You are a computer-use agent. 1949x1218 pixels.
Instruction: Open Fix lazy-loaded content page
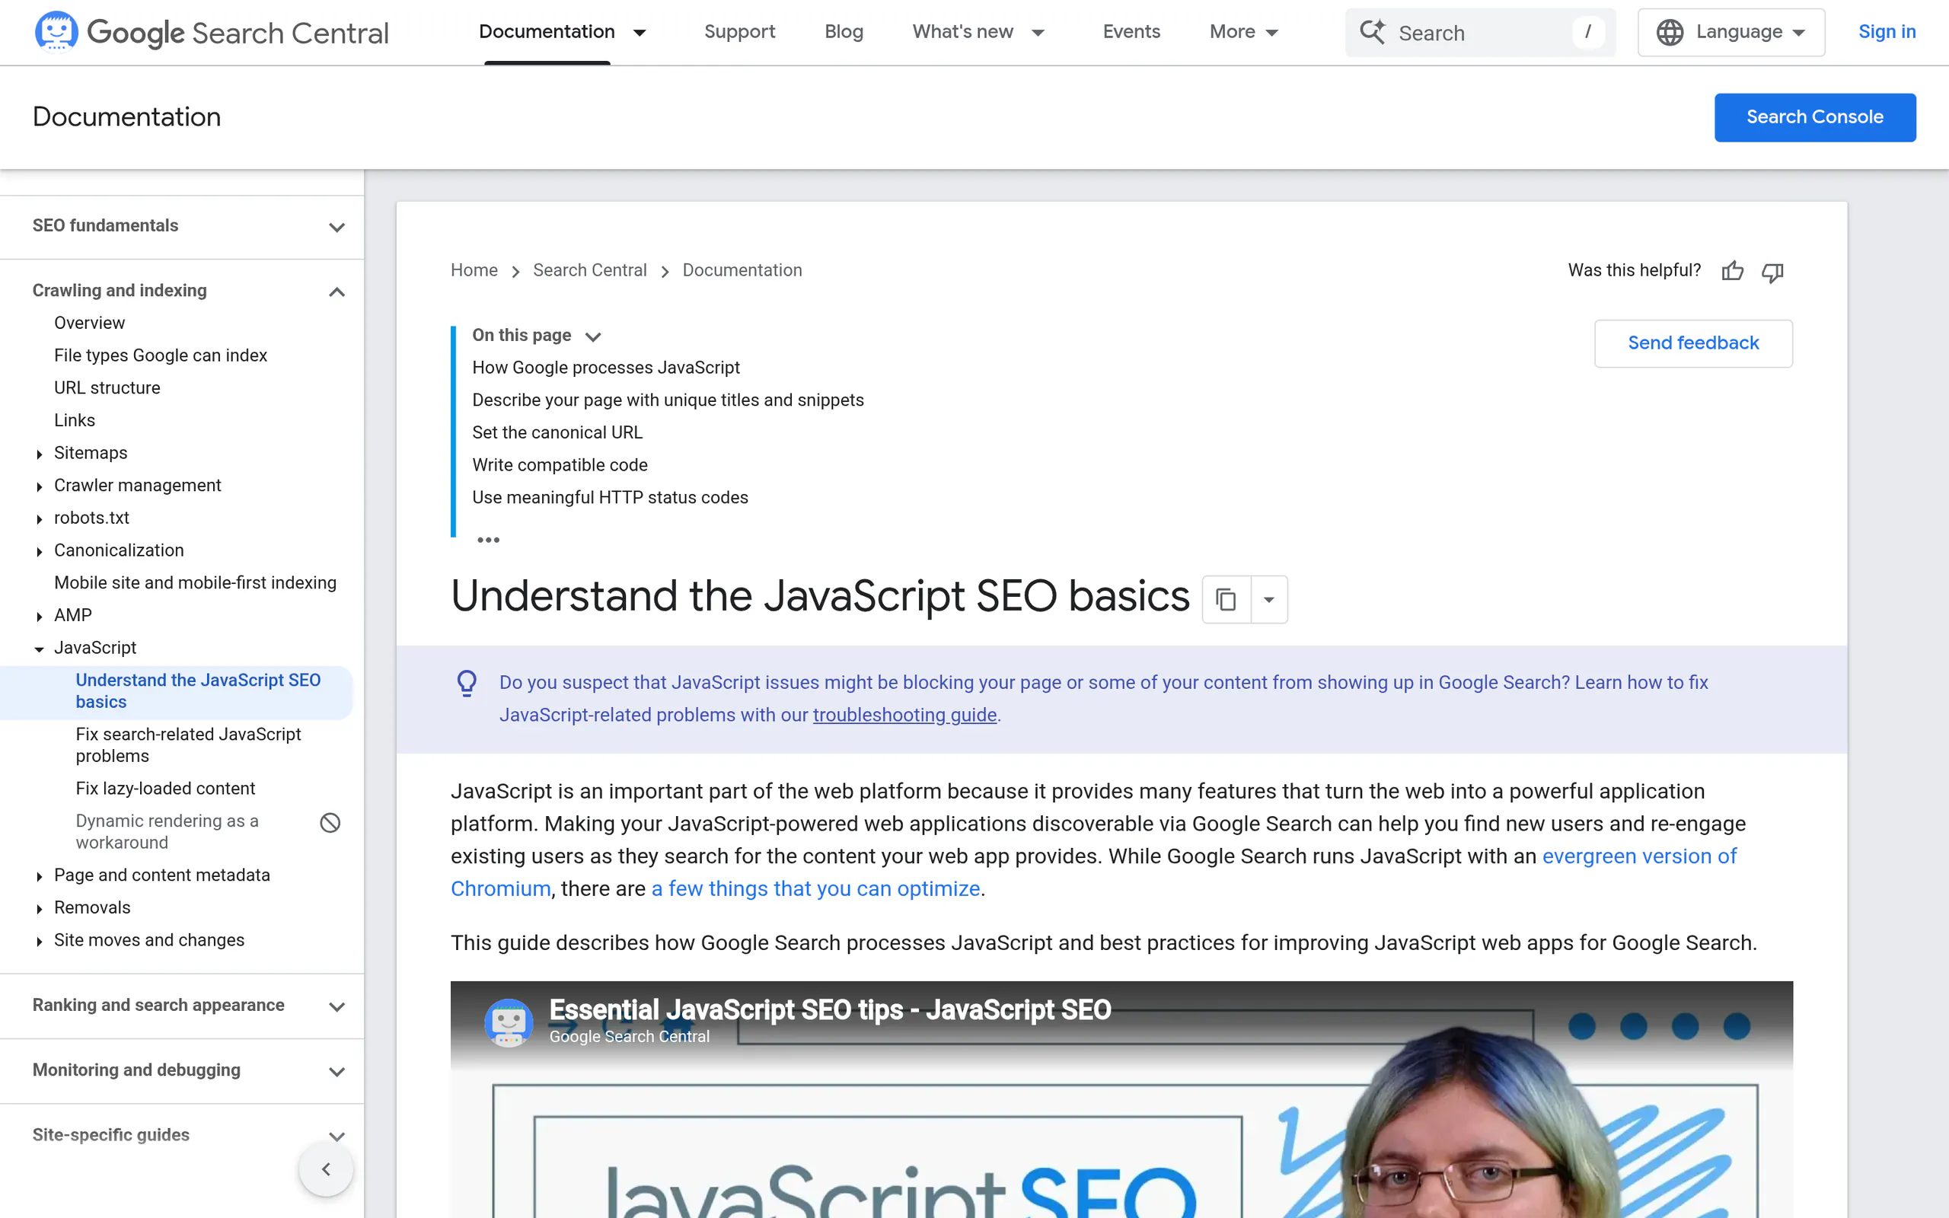tap(165, 789)
